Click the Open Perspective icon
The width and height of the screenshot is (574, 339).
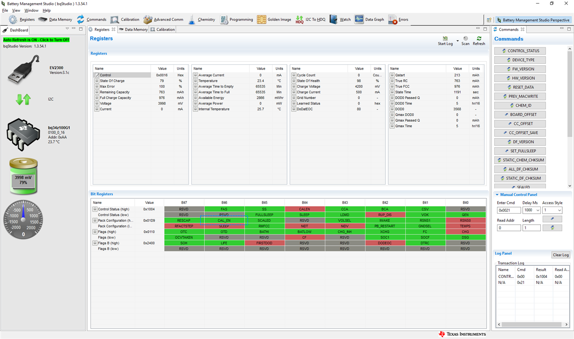tap(489, 20)
